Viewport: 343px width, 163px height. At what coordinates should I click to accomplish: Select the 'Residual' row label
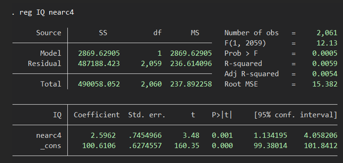pyautogui.click(x=44, y=63)
